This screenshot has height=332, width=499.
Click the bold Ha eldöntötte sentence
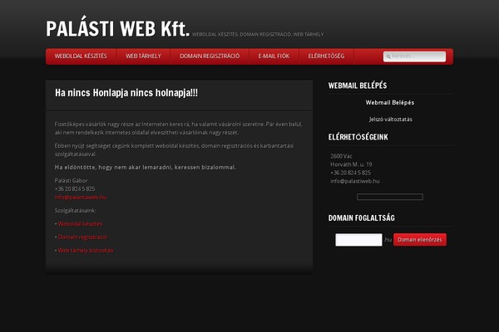pos(146,168)
